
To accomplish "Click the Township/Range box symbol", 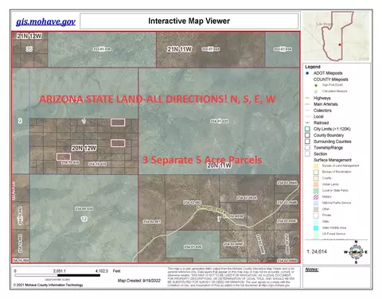I will point(307,148).
